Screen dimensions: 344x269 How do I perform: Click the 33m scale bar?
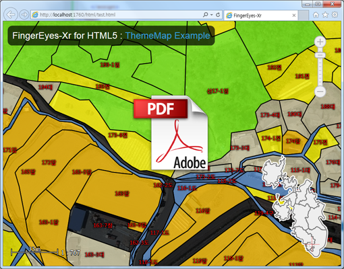(34, 252)
